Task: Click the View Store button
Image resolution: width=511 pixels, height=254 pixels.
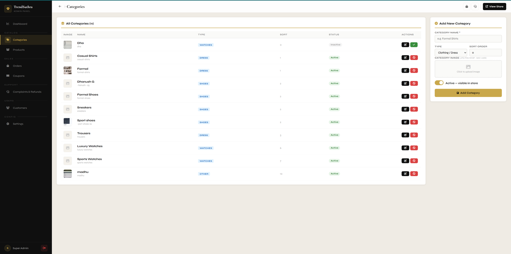Action: 494,6
